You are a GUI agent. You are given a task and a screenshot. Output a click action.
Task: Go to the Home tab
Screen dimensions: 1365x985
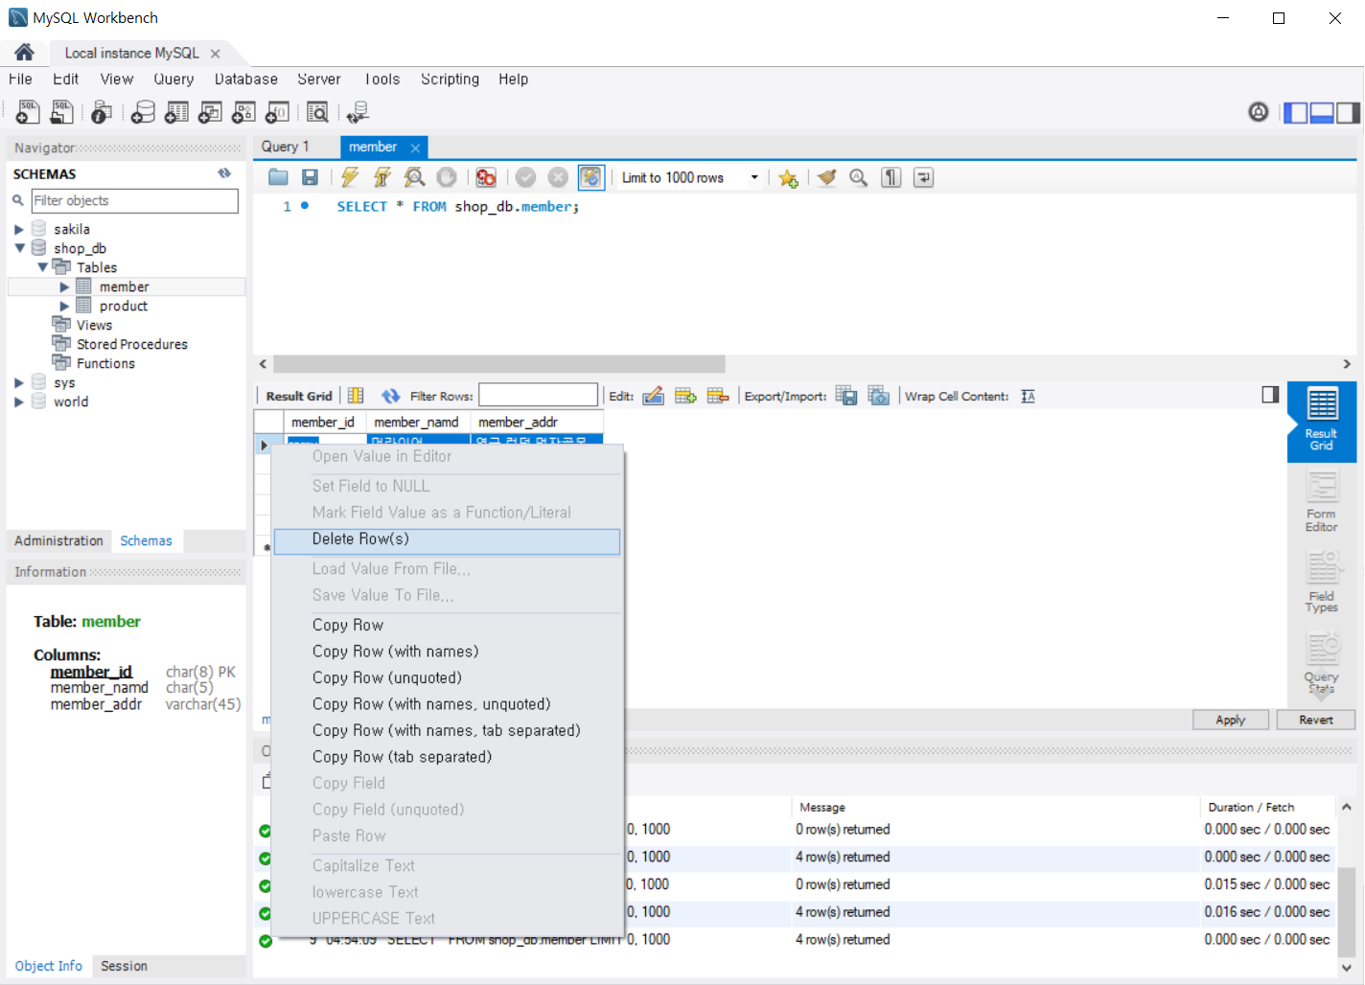click(x=24, y=53)
